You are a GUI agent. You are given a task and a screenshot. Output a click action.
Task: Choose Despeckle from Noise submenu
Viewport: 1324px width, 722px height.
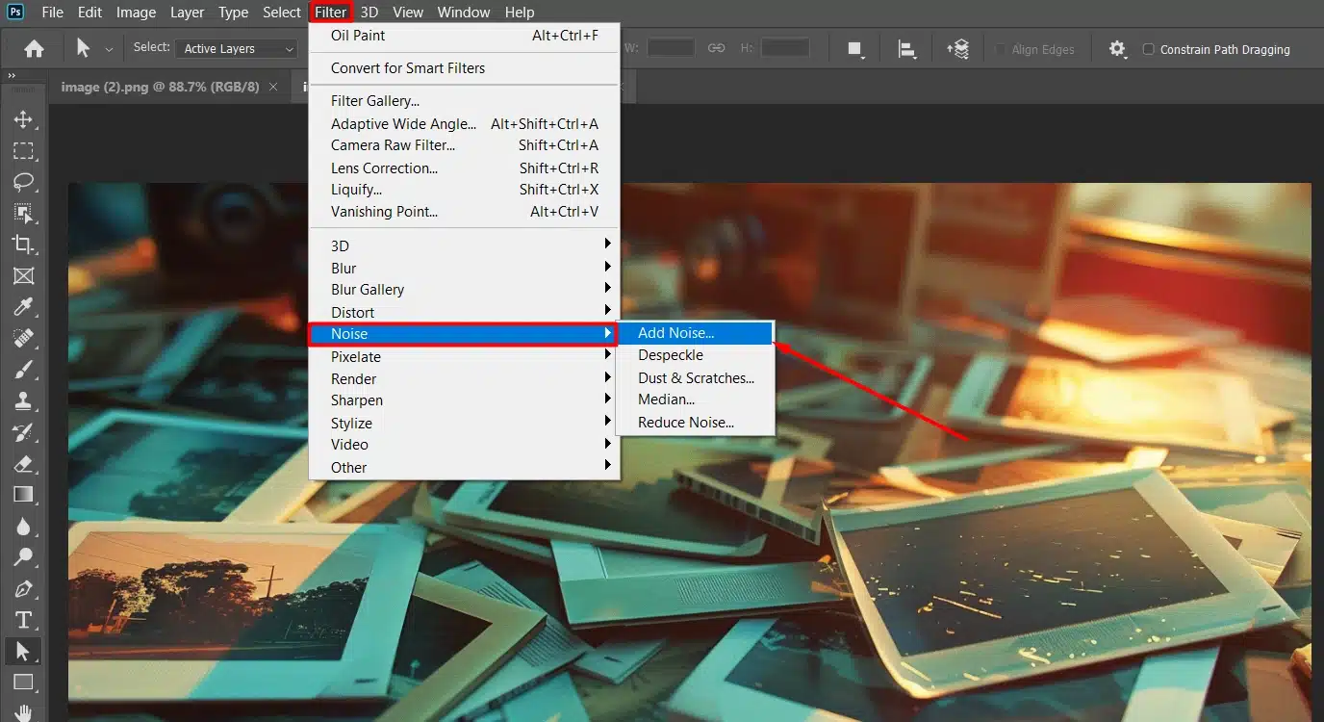695,355
